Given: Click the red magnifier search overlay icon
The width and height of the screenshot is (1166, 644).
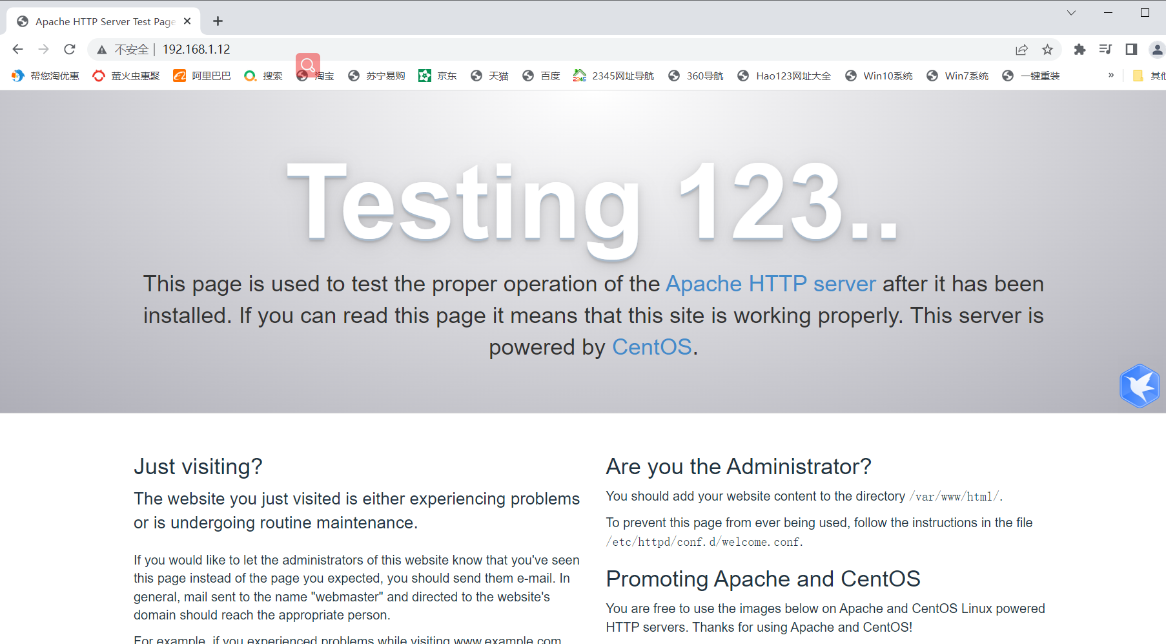Looking at the screenshot, I should 308,65.
